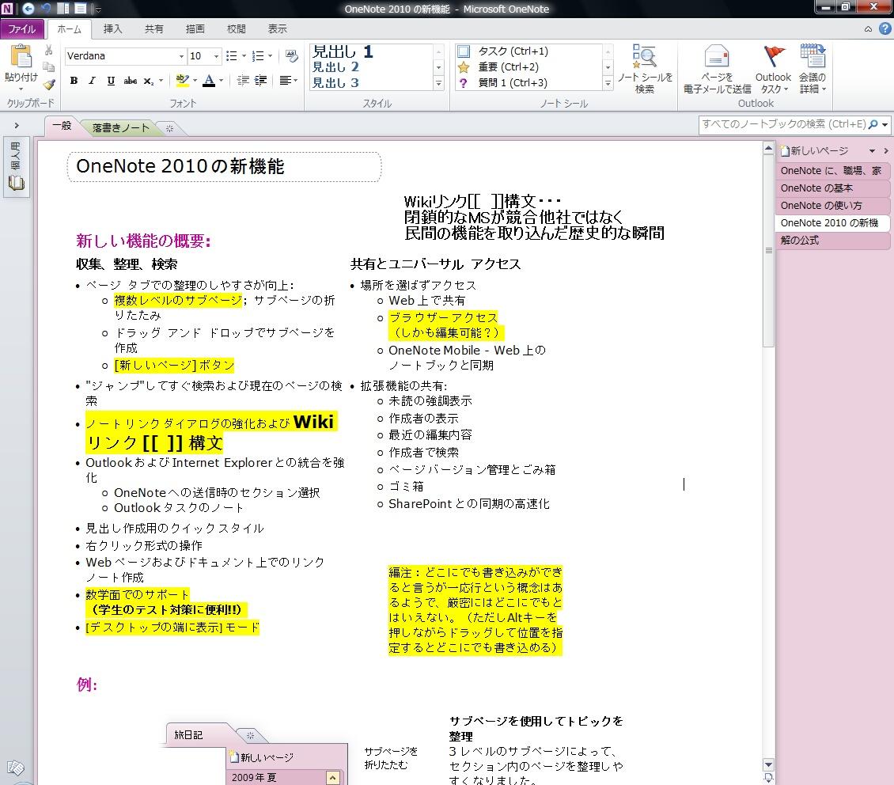Open the ファイル menu tab
This screenshot has height=785, width=894.
21,29
